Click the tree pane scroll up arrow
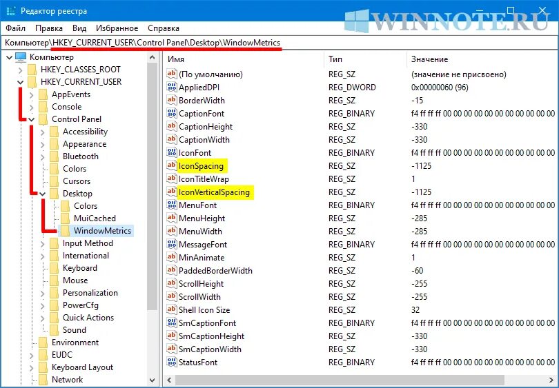This screenshot has width=559, height=388. point(153,57)
